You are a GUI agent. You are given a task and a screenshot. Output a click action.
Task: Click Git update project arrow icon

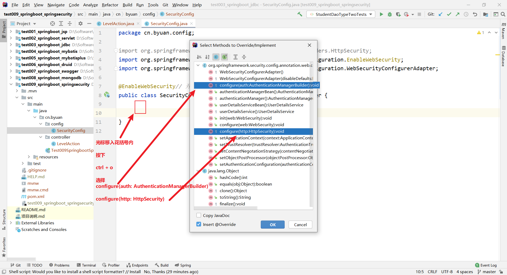[440, 14]
